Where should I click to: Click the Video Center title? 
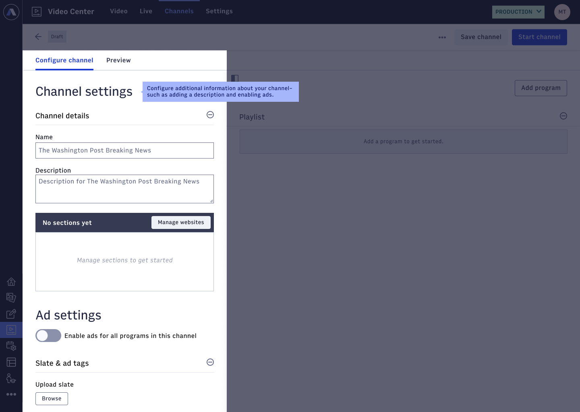(71, 12)
